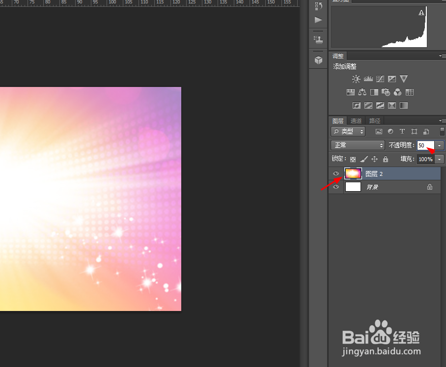
Task: Add a Threshold adjustment
Action: pos(380,106)
